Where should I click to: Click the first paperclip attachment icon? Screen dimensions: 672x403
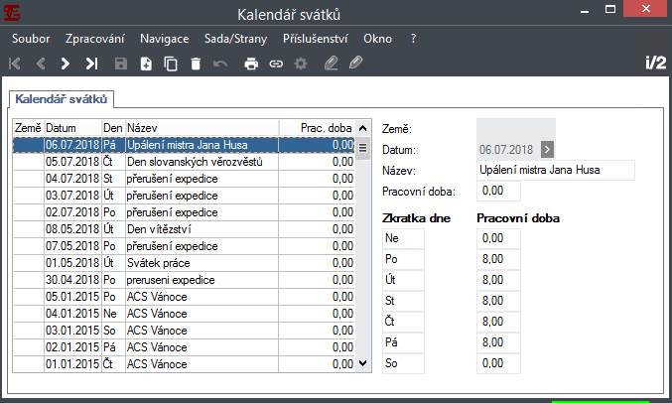pos(331,64)
